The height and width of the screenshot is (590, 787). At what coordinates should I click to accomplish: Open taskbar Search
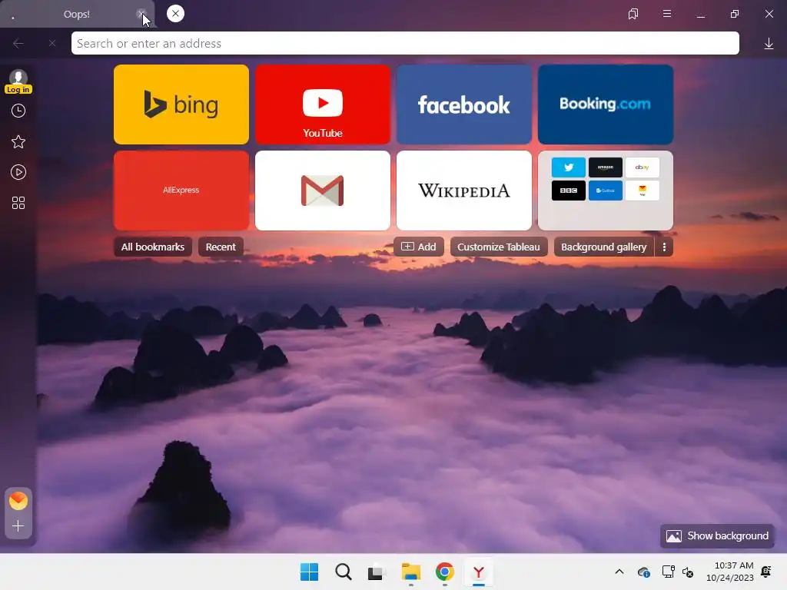coord(344,572)
